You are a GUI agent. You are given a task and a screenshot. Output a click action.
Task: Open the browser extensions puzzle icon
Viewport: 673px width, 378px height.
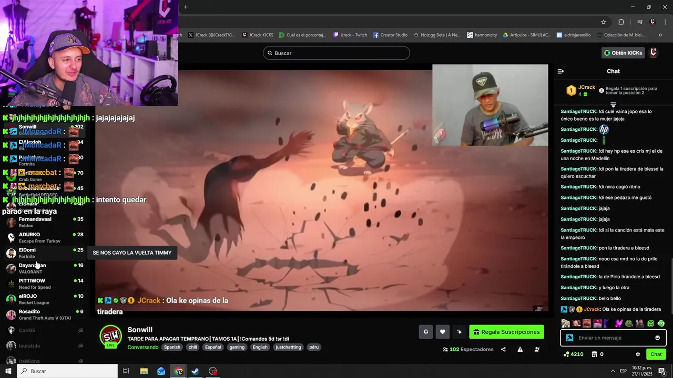click(621, 22)
